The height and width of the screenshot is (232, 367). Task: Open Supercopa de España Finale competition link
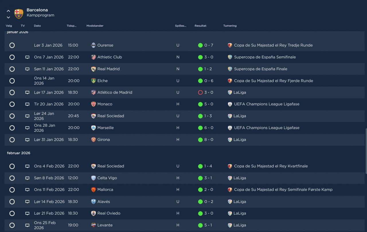(261, 69)
